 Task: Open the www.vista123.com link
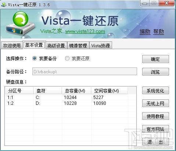point(85,32)
